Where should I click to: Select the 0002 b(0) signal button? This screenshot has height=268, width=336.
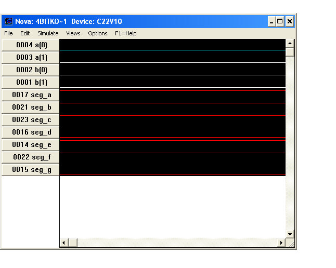tap(31, 70)
